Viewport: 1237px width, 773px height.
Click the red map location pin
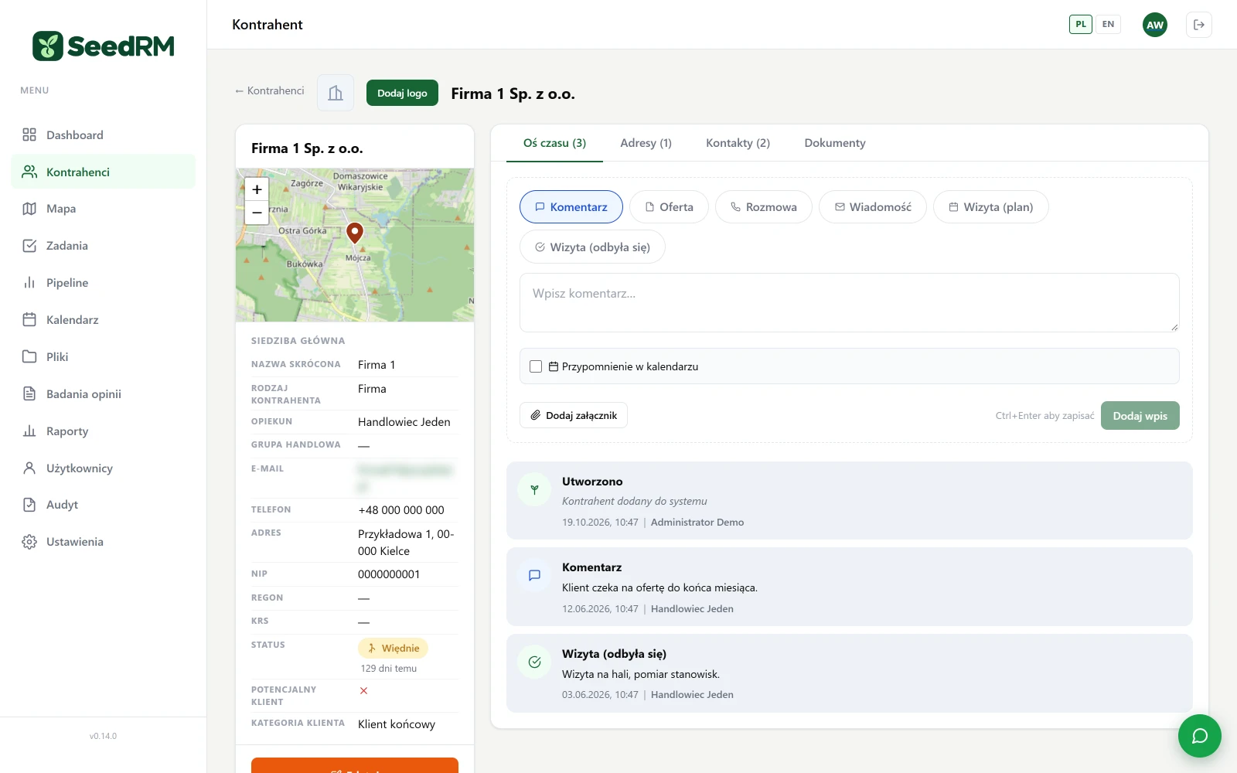(355, 232)
